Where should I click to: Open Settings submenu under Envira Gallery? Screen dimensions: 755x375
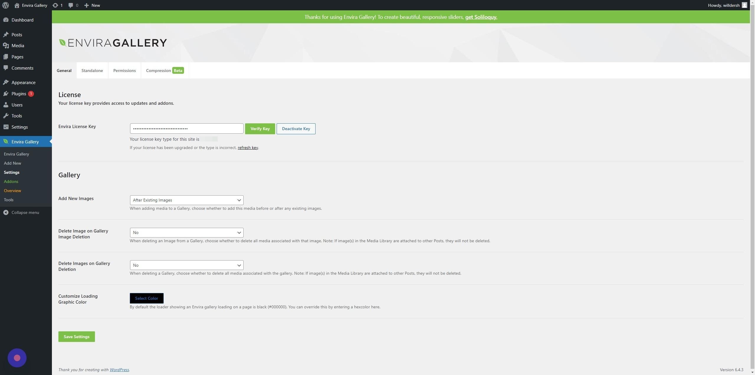click(12, 172)
